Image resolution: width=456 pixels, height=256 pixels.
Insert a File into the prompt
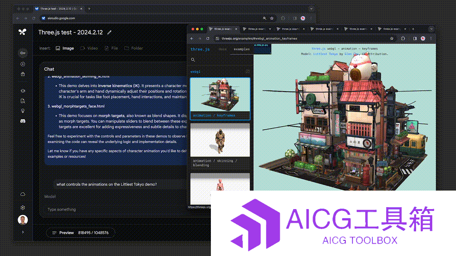(111, 48)
